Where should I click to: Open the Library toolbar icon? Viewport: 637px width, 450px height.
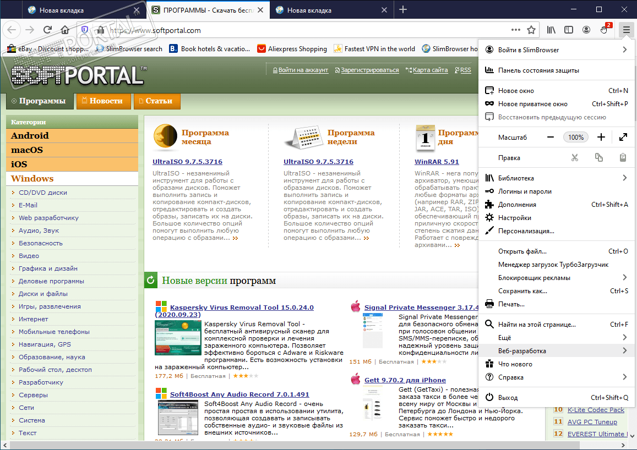click(x=551, y=30)
